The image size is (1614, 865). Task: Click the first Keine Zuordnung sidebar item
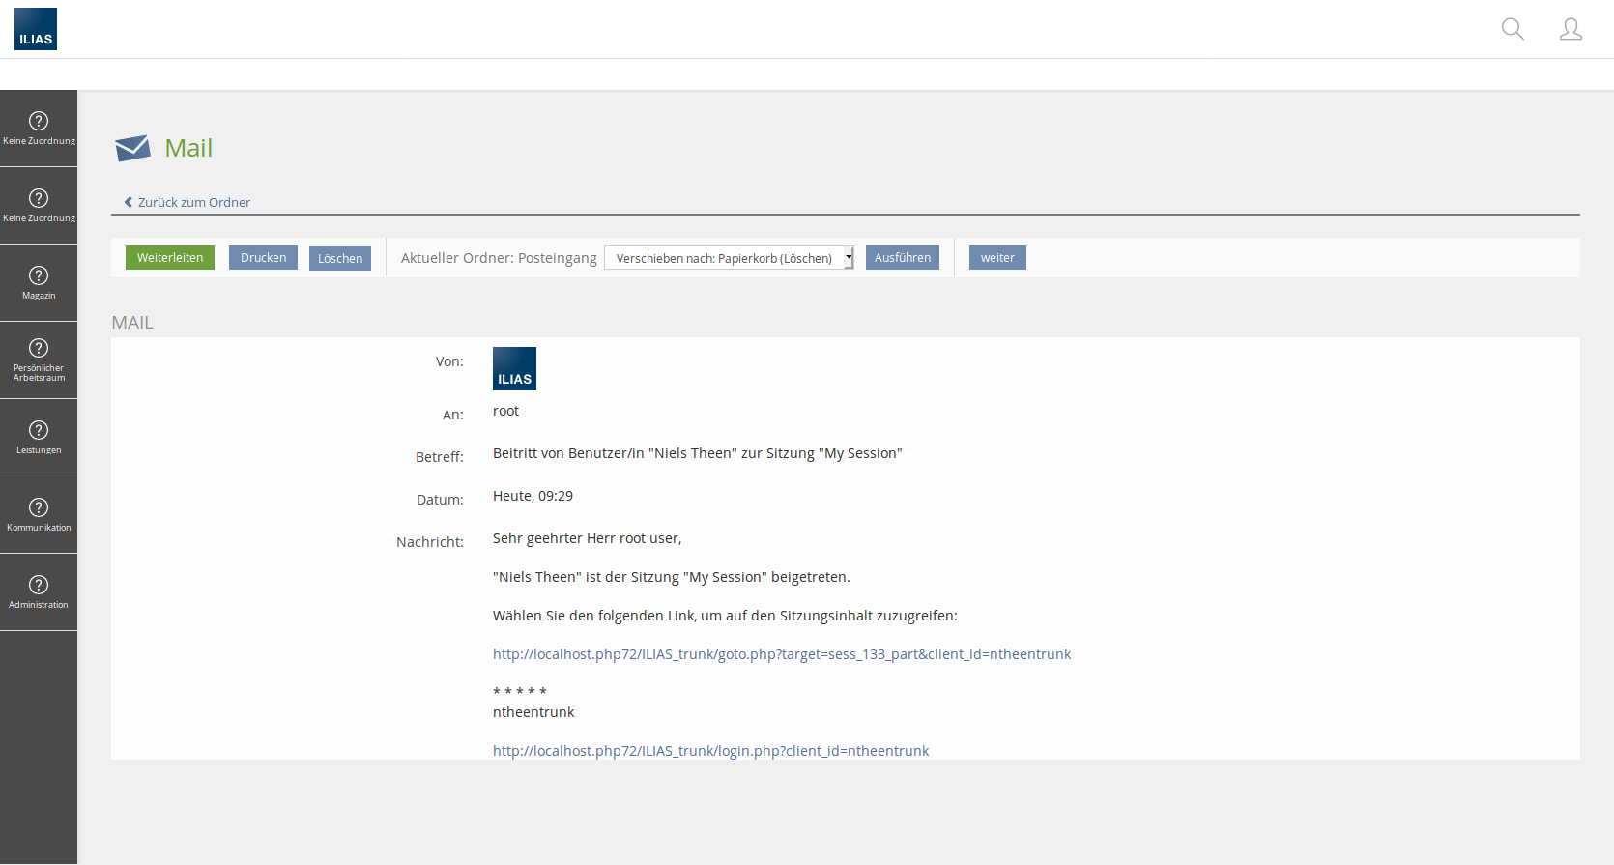[39, 128]
